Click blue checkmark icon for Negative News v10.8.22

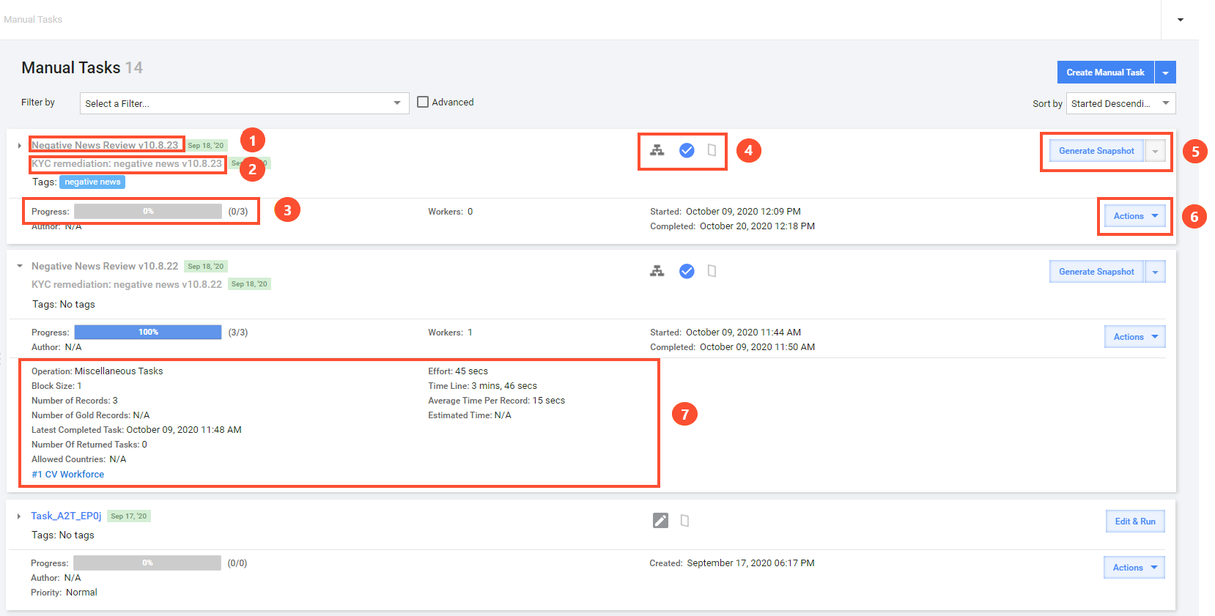tap(687, 271)
